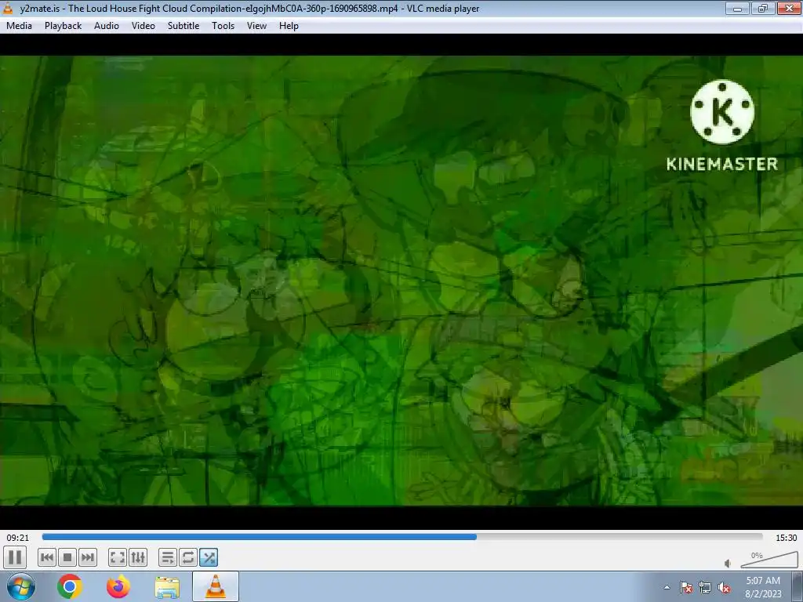Mute audio via speaker icon

pyautogui.click(x=728, y=564)
